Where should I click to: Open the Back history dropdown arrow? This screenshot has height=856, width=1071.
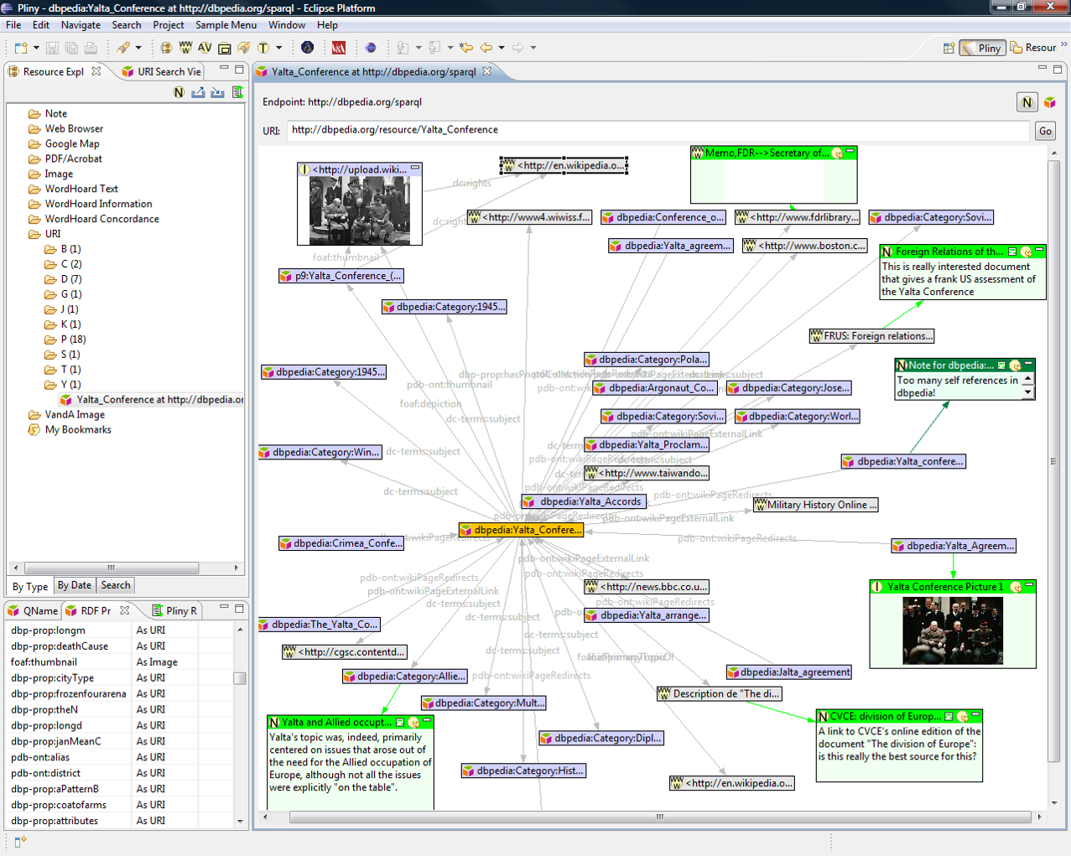point(502,48)
